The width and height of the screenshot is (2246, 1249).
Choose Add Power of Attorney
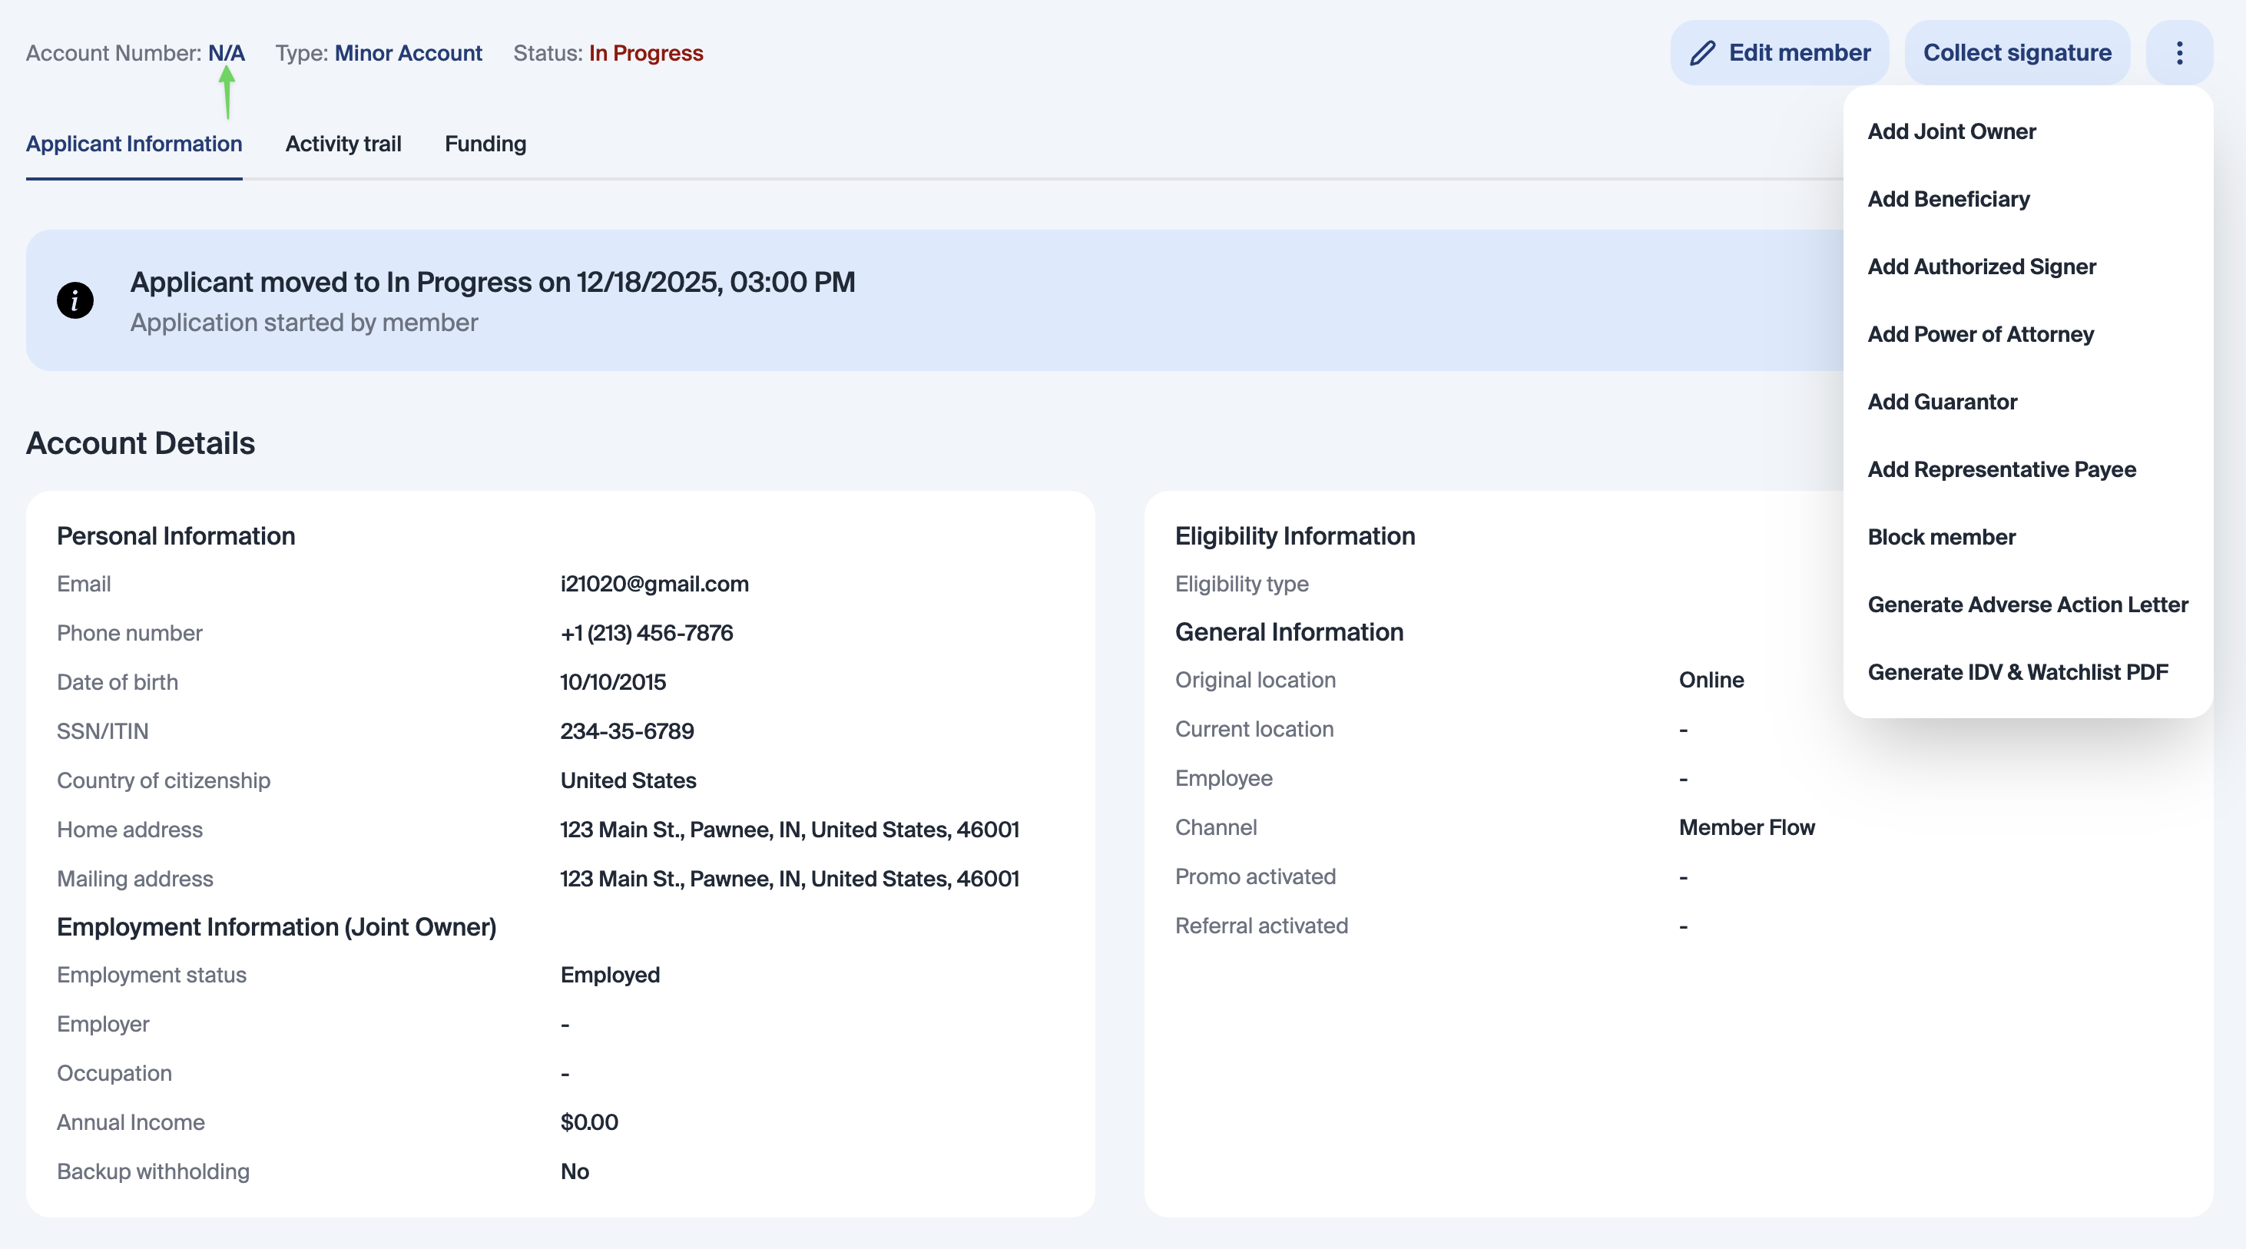[1980, 335]
